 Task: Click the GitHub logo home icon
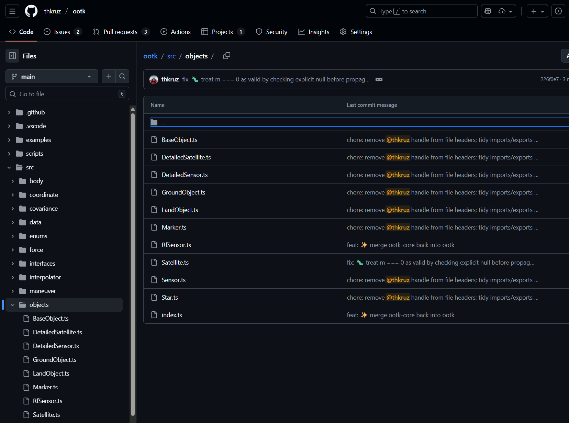pyautogui.click(x=31, y=11)
